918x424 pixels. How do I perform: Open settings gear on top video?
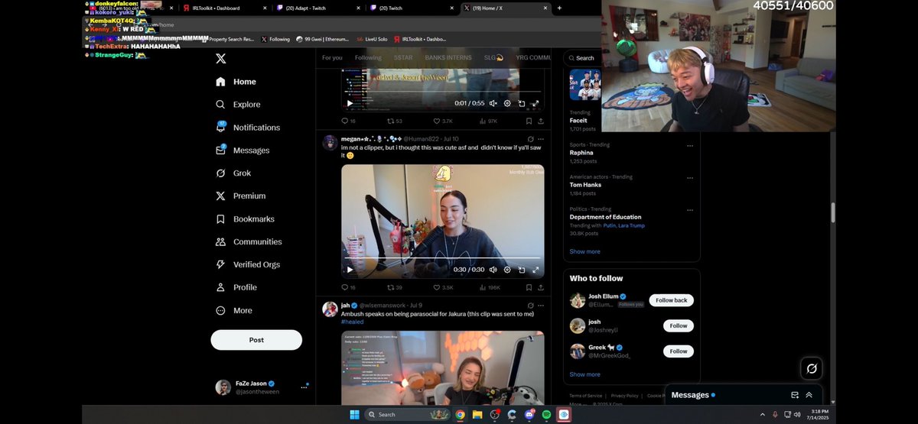[507, 103]
